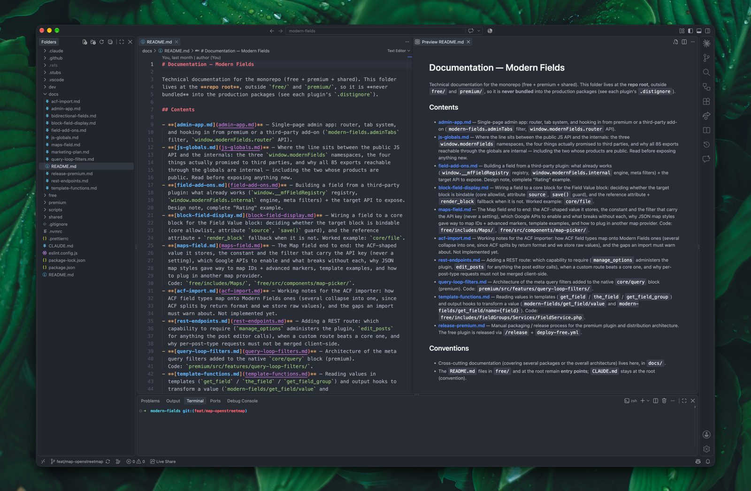
Task: Split the README.md preview editor
Action: pyautogui.click(x=684, y=42)
